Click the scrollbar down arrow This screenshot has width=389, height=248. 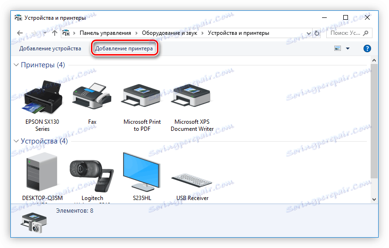(x=374, y=199)
